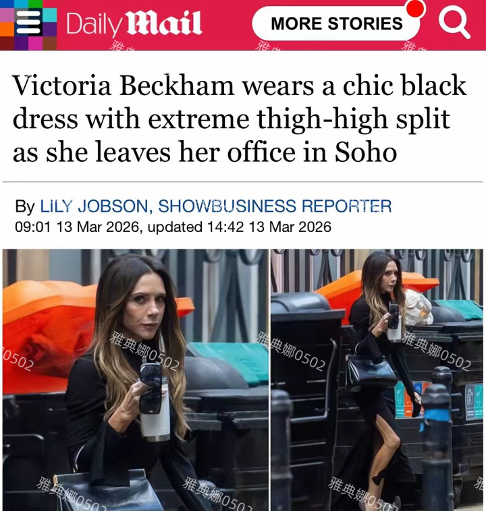This screenshot has height=511, width=486.
Task: Tap the red notification dot
Action: [x=415, y=9]
